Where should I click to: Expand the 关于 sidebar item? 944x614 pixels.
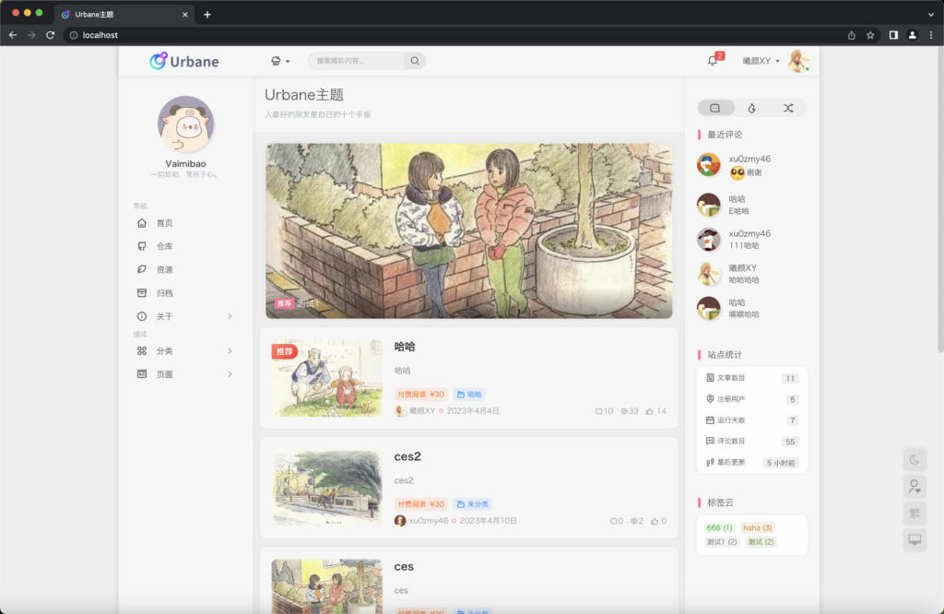point(184,316)
